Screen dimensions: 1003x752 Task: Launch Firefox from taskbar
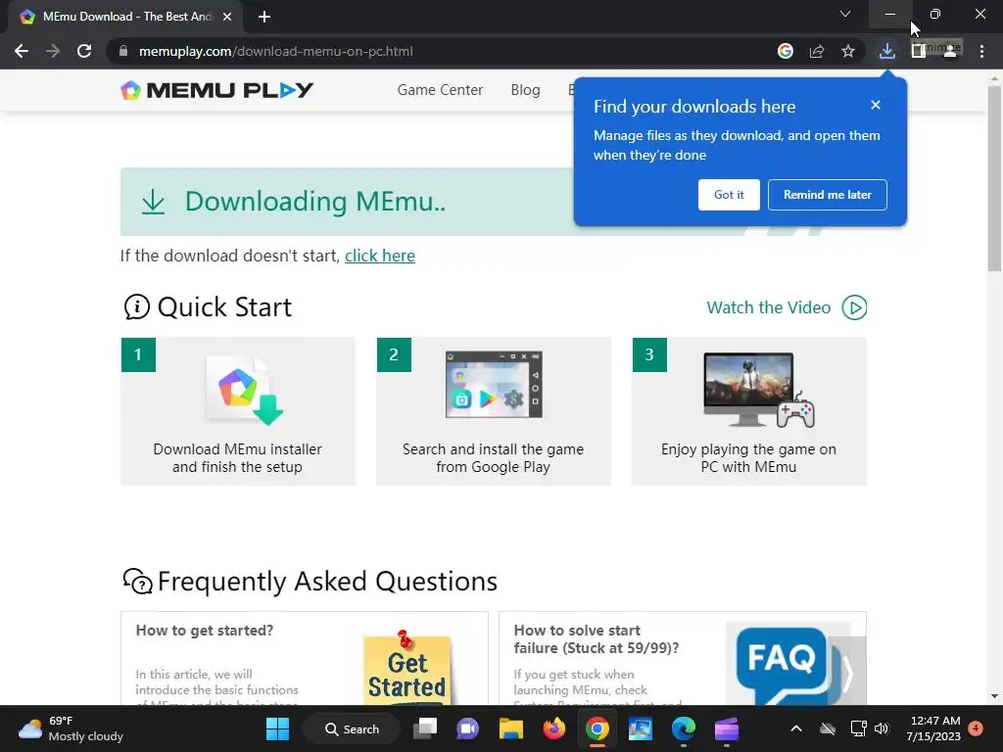click(x=554, y=728)
